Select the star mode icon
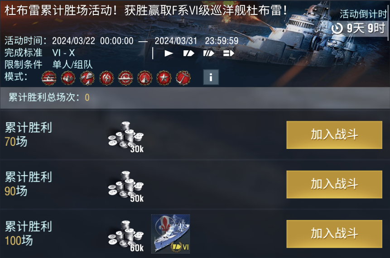Image resolution: width=390 pixels, height=258 pixels. coord(164,78)
